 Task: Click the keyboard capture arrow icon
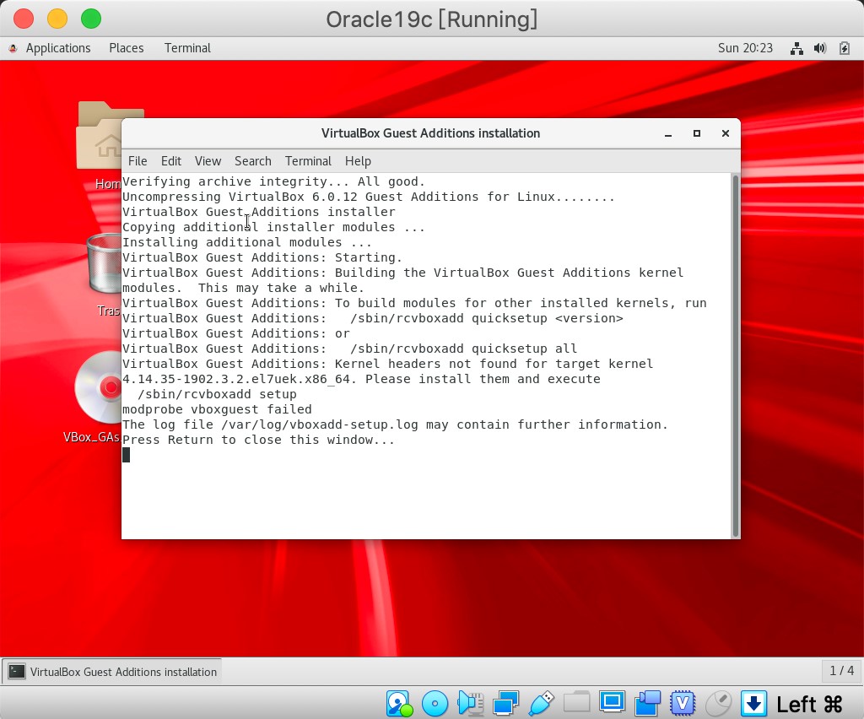[753, 704]
